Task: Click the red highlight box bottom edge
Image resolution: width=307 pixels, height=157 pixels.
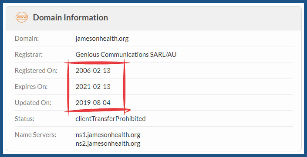Action: [98, 111]
